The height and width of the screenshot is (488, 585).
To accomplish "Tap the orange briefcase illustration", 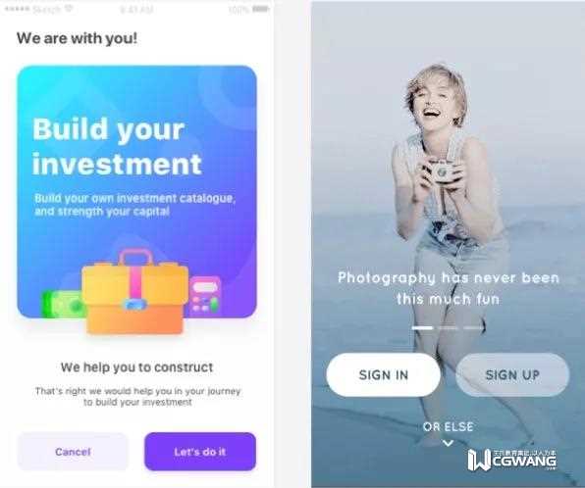I will point(134,292).
